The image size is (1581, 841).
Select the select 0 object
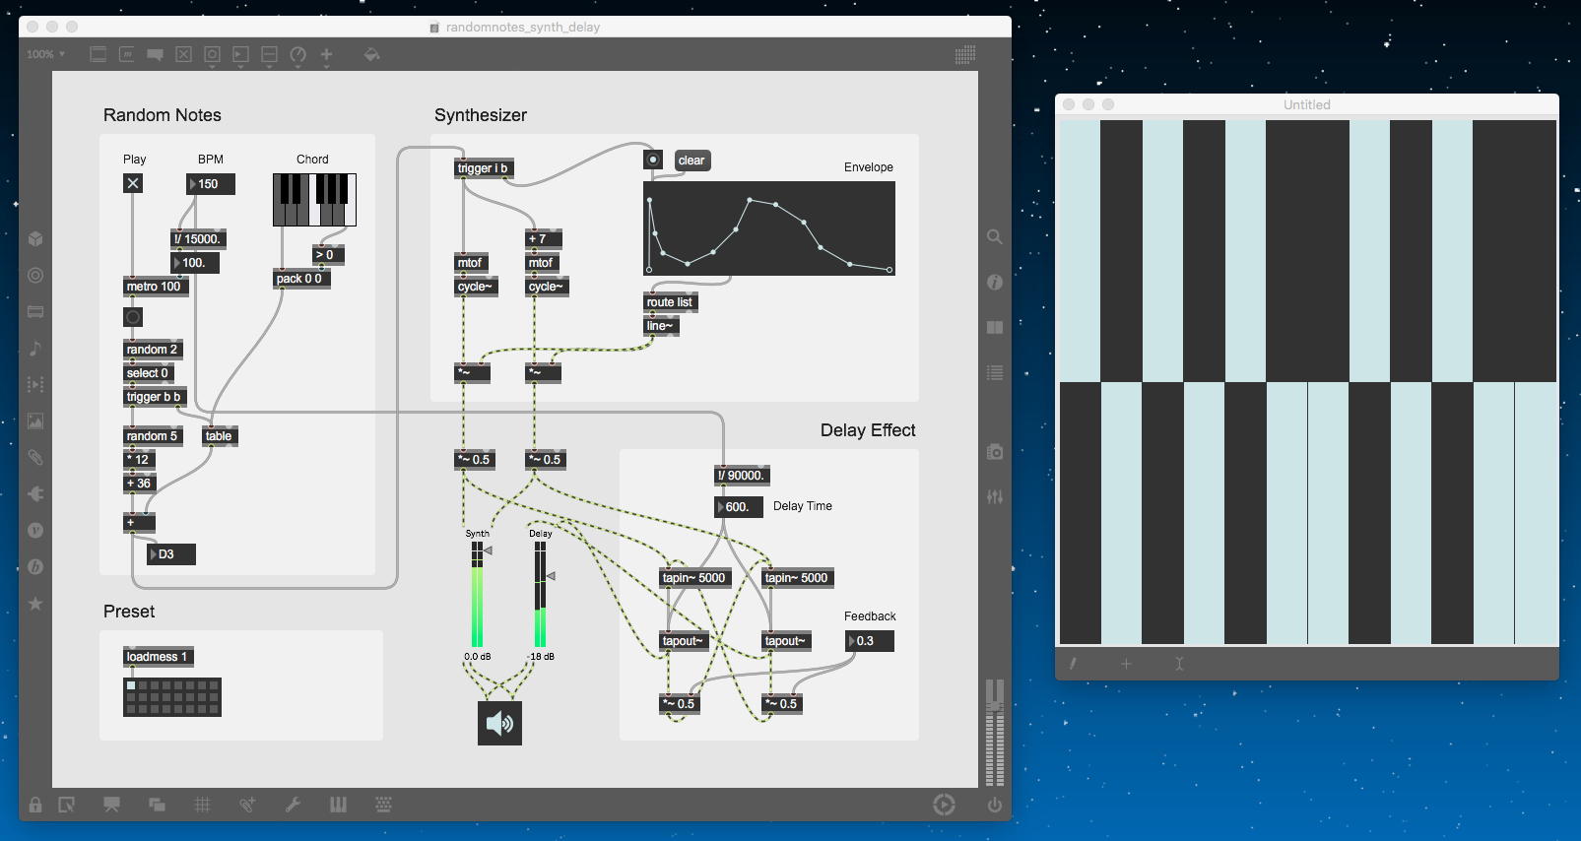coord(149,373)
